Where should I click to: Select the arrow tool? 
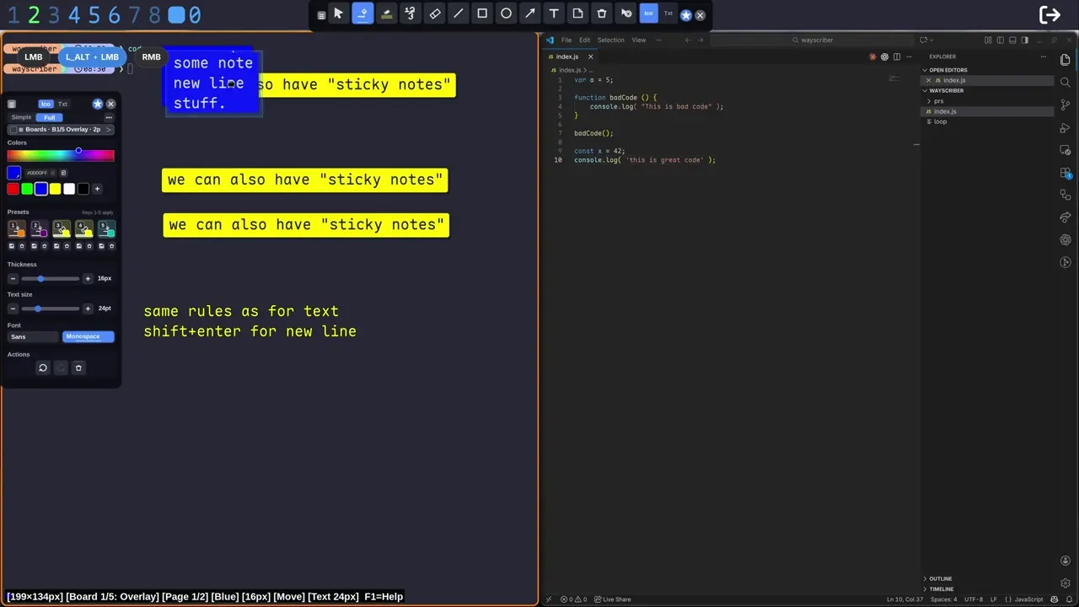pyautogui.click(x=529, y=14)
